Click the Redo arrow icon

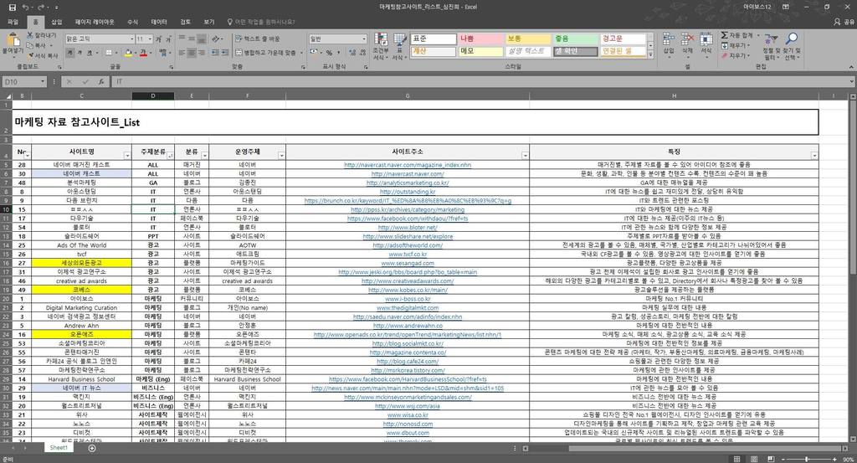pos(40,7)
